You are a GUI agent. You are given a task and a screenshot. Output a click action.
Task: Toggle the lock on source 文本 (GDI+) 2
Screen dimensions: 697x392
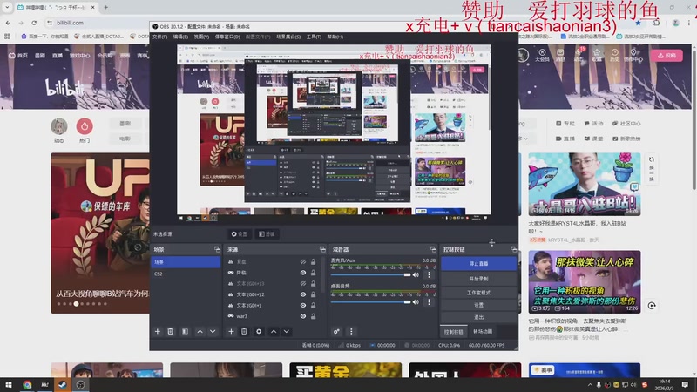313,294
